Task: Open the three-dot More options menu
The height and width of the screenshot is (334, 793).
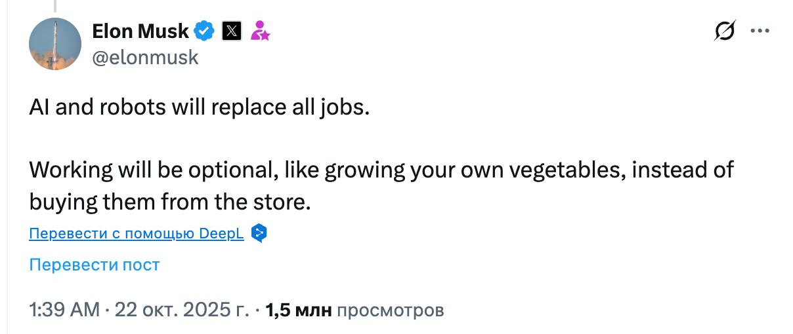Action: (760, 31)
